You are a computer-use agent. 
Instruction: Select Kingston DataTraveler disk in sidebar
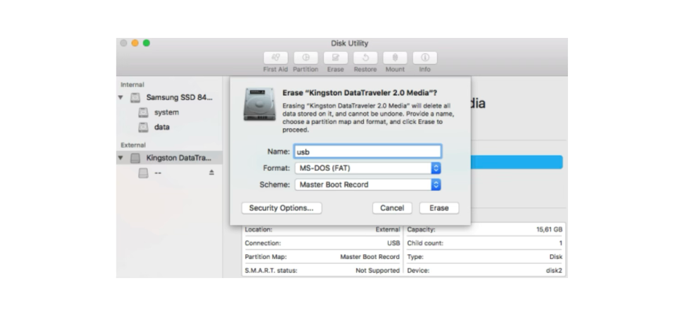pos(178,158)
